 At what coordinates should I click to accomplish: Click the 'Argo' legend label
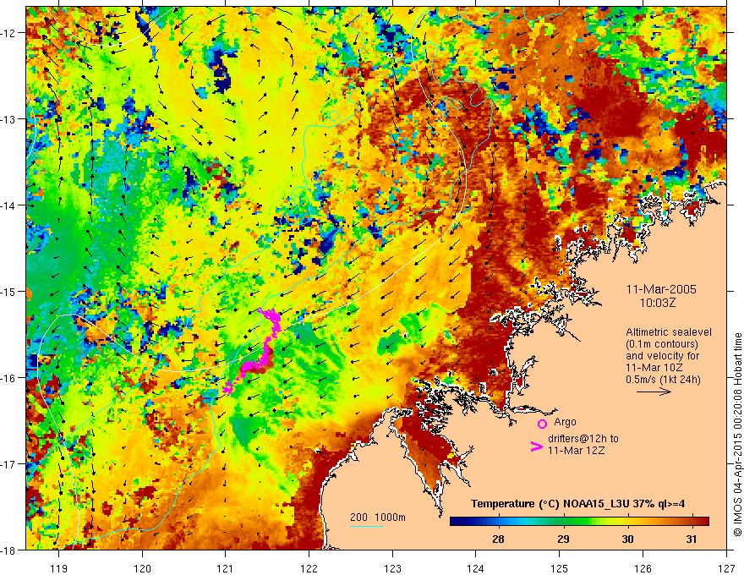[565, 422]
